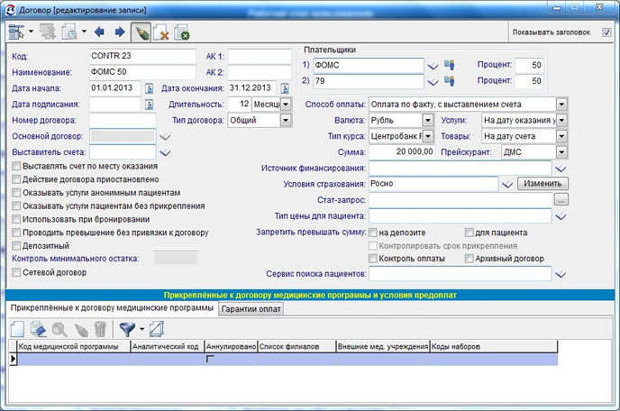The width and height of the screenshot is (620, 411).
Task: Uncheck Показывать заголовок checkbox
Action: 606,32
